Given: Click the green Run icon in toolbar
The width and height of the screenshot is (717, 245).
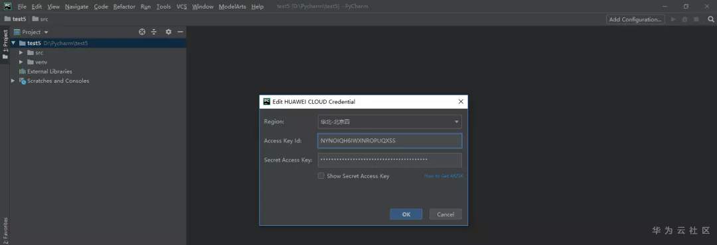Looking at the screenshot, I should (x=673, y=19).
